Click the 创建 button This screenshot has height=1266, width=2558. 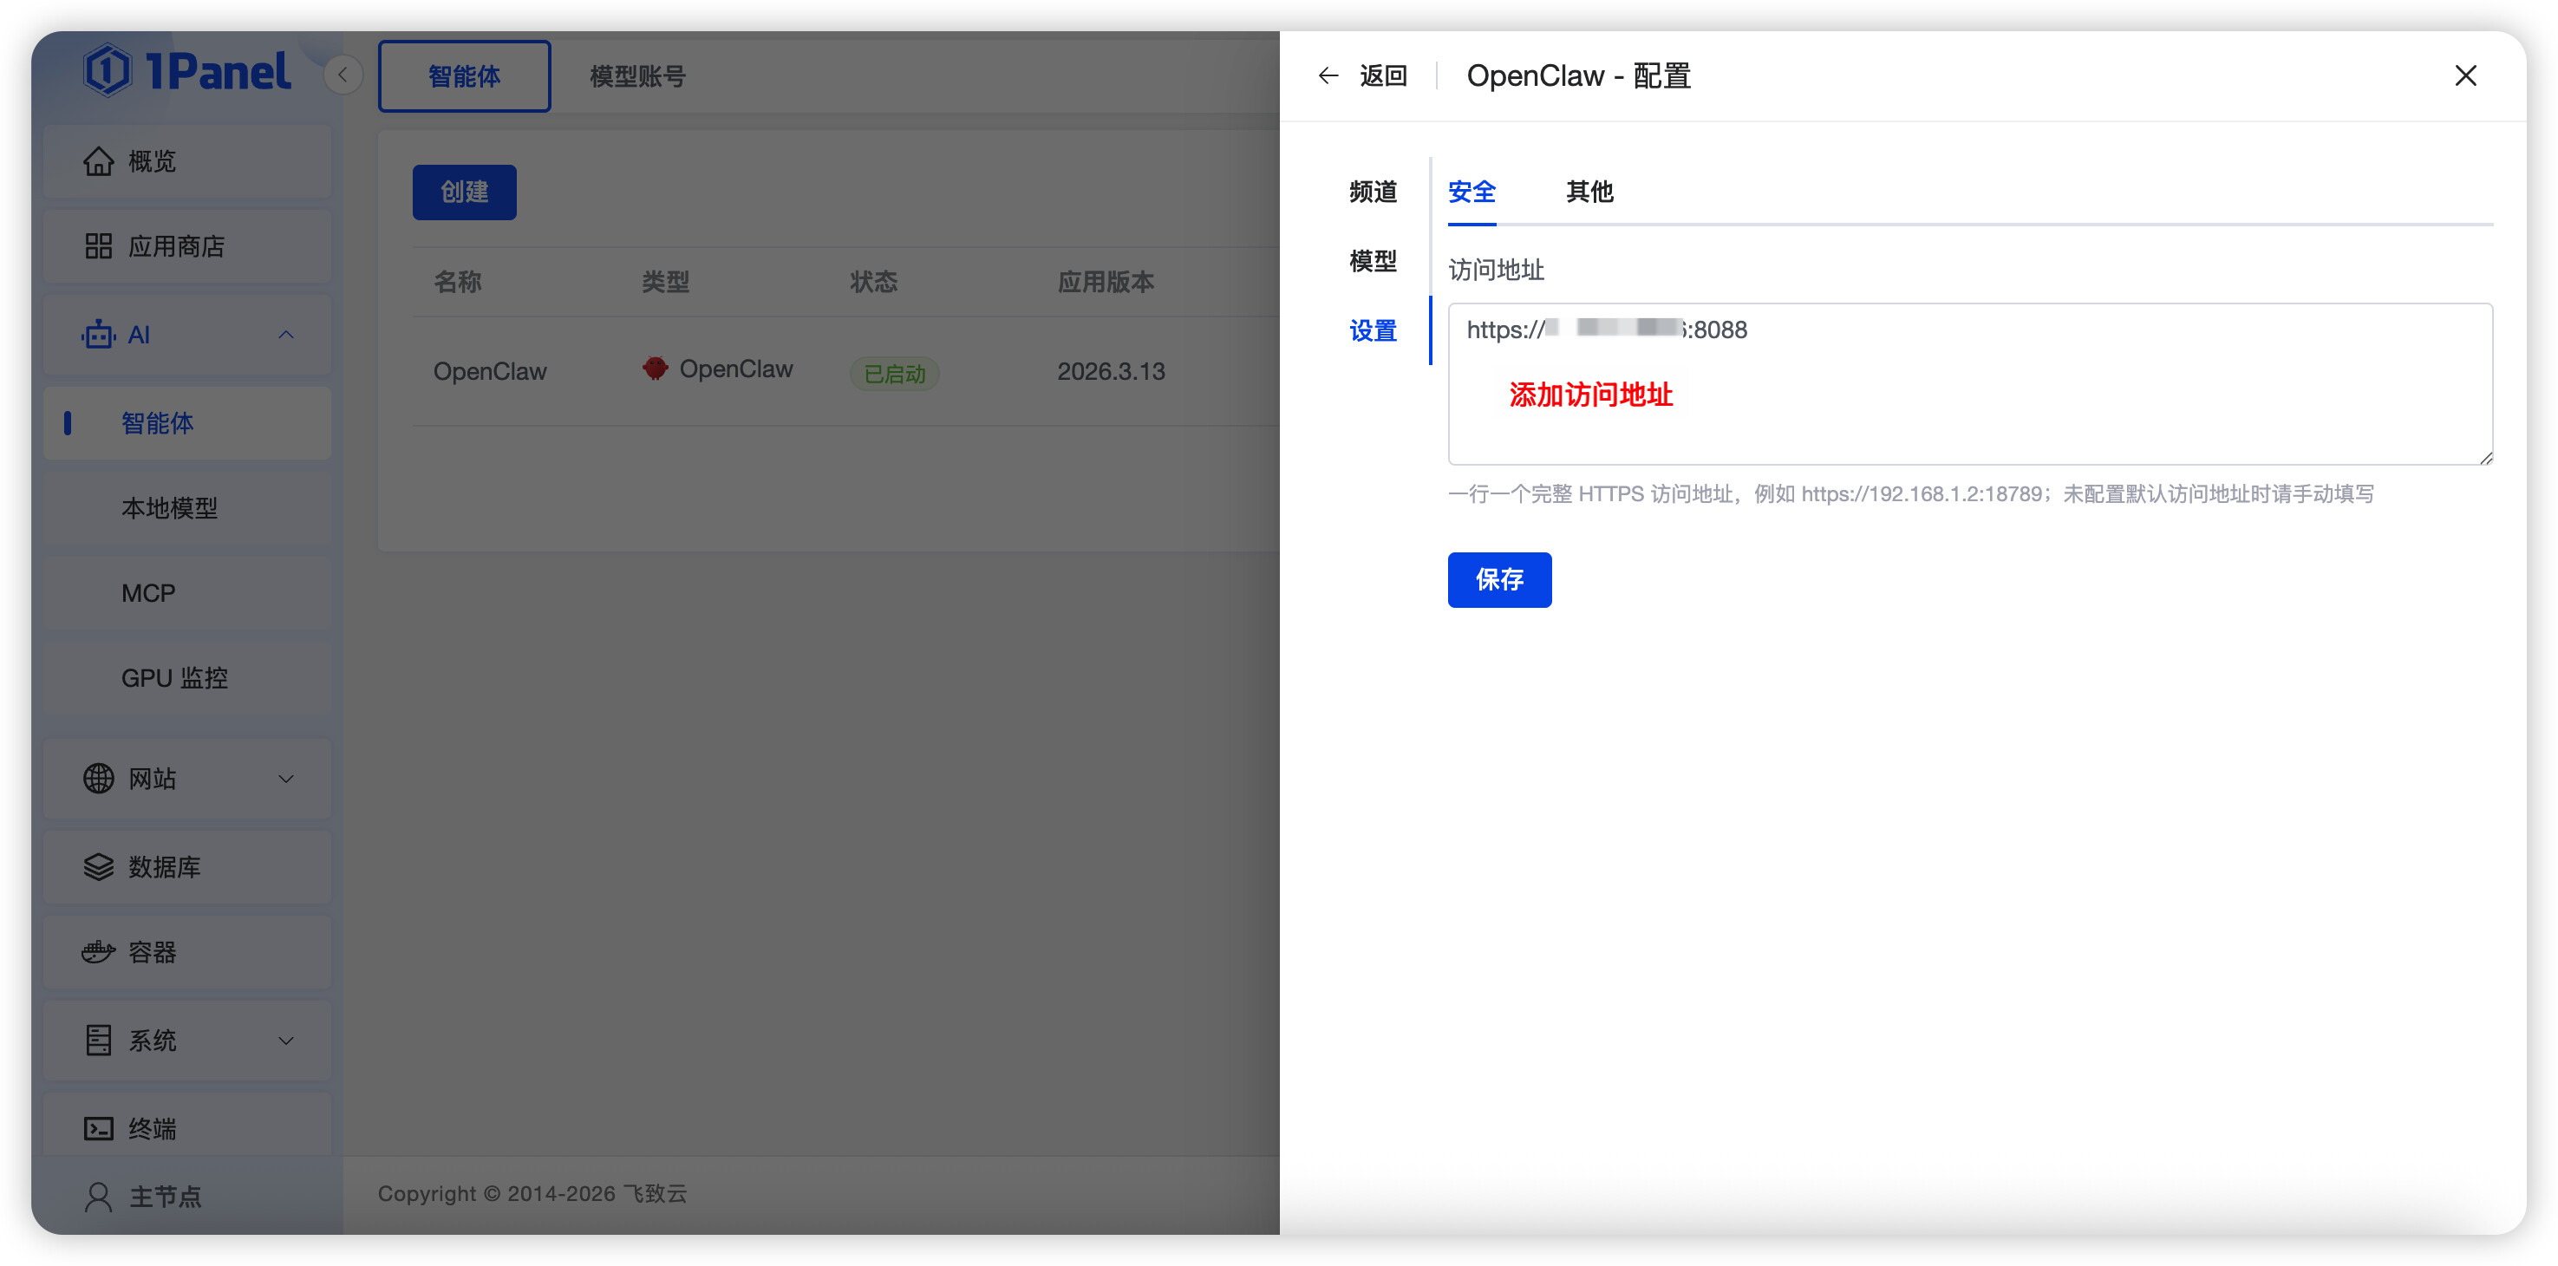coord(464,193)
